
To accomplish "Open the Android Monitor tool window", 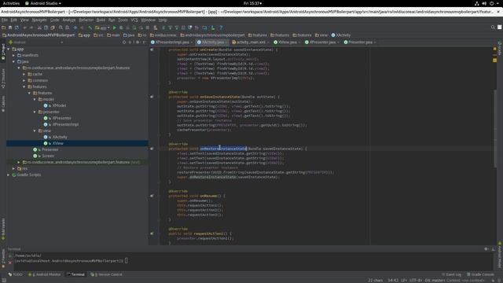I will [44, 274].
